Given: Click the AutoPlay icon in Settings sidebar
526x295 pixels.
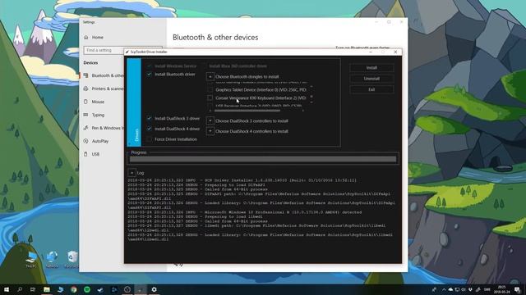Looking at the screenshot, I should (x=85, y=141).
